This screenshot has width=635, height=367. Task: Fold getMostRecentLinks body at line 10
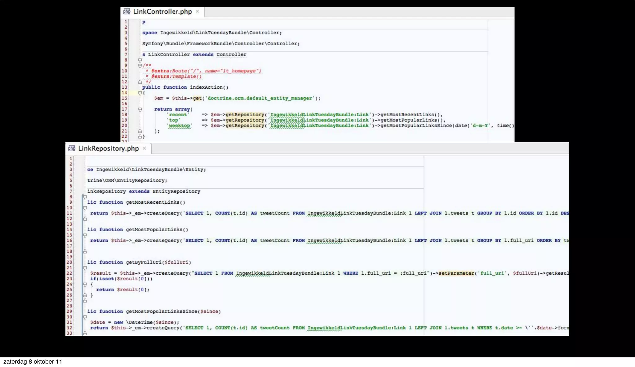(x=85, y=208)
